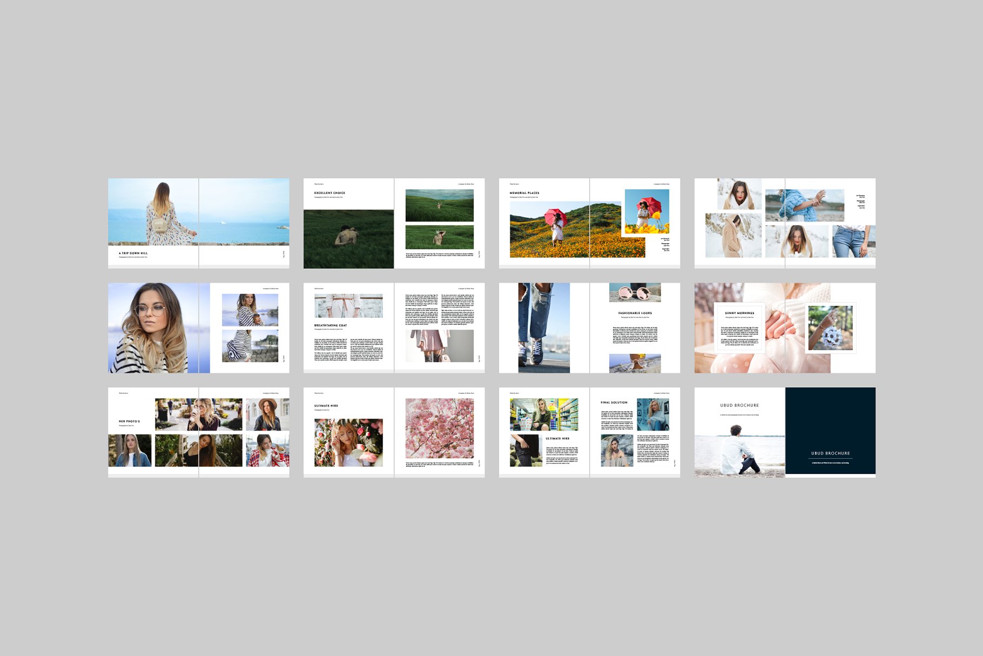Screen dimensions: 983x656
Task: Click the denim jeans close-up photo
Action: (852, 241)
